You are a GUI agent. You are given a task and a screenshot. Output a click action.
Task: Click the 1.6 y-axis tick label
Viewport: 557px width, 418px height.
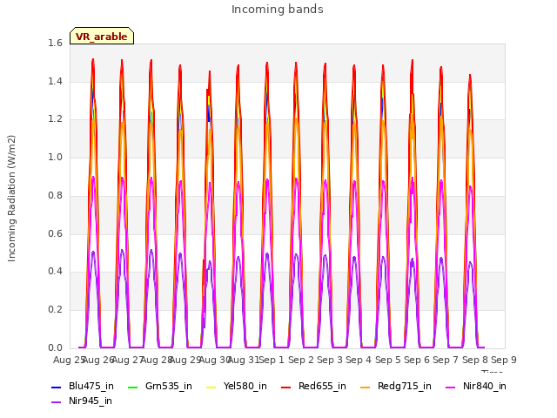(55, 43)
